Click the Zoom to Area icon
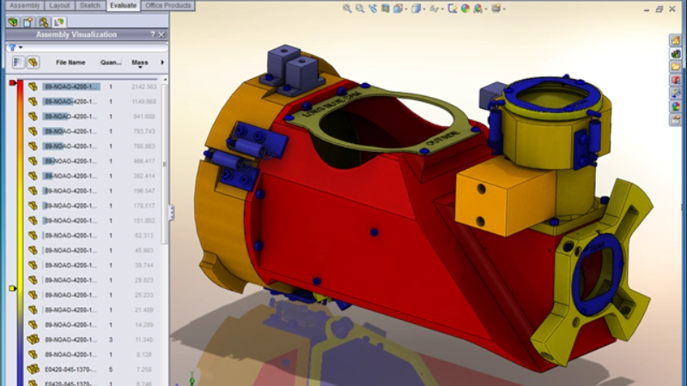687x386 pixels. click(x=361, y=9)
